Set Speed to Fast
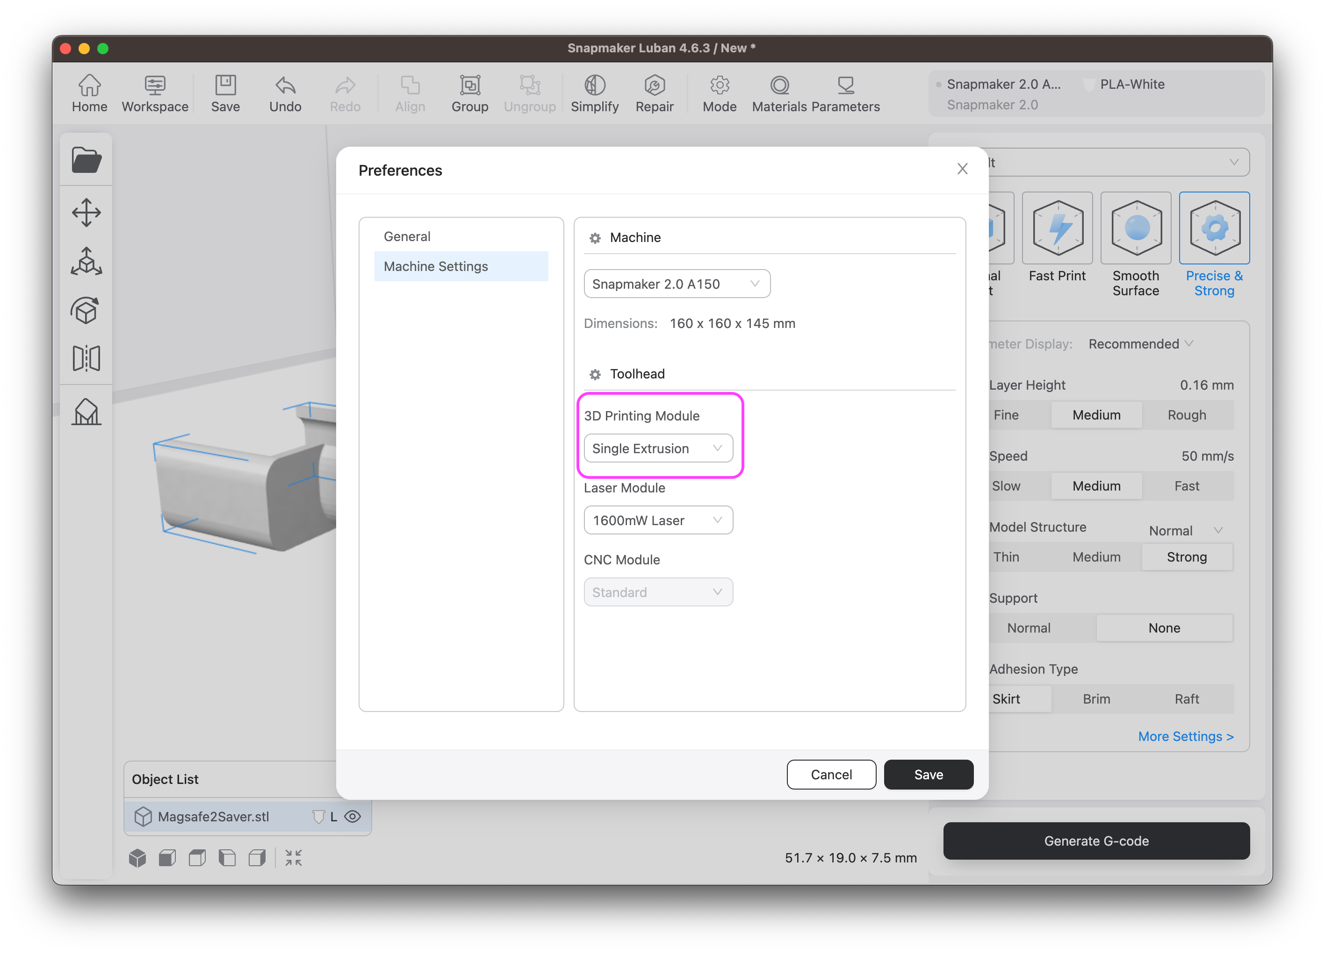1325x954 pixels. 1188,486
